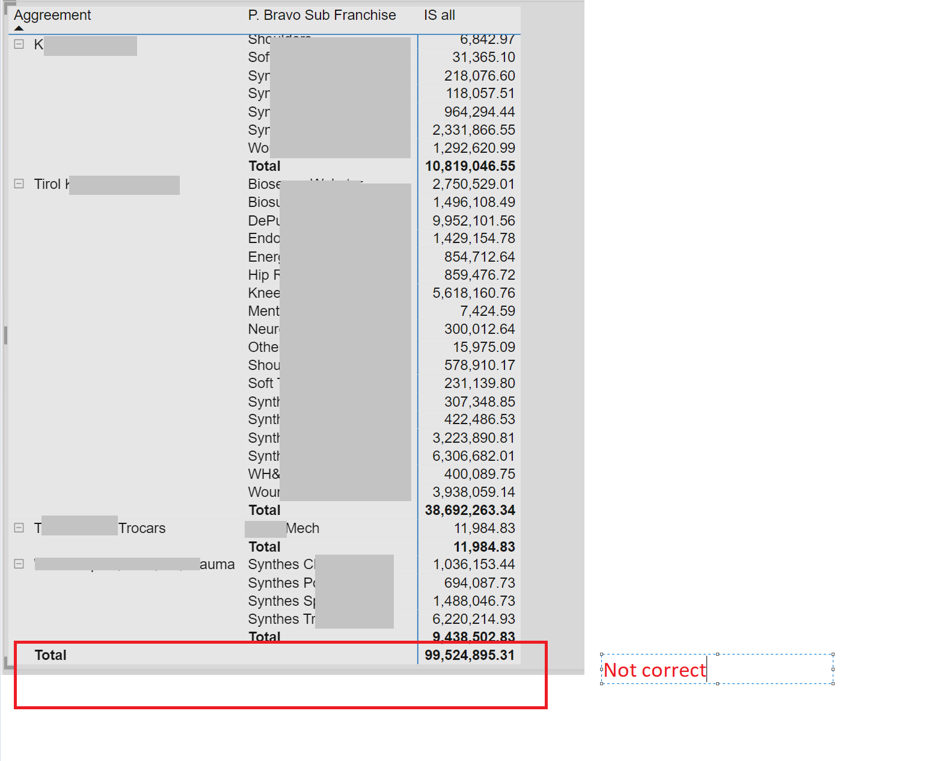Select the value 694,087.73
Image resolution: width=947 pixels, height=761 pixels.
[x=480, y=583]
